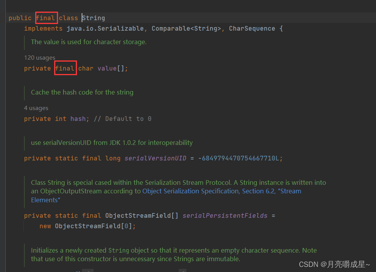Image resolution: width=376 pixels, height=272 pixels.
Task: Click the doc comment about serialVersionUID from JDK 1.0.2
Action: [x=112, y=143]
